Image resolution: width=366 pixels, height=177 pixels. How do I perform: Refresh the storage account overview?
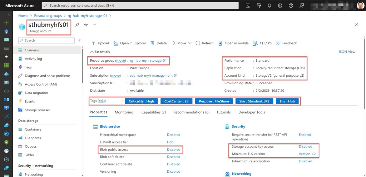[x=204, y=43]
